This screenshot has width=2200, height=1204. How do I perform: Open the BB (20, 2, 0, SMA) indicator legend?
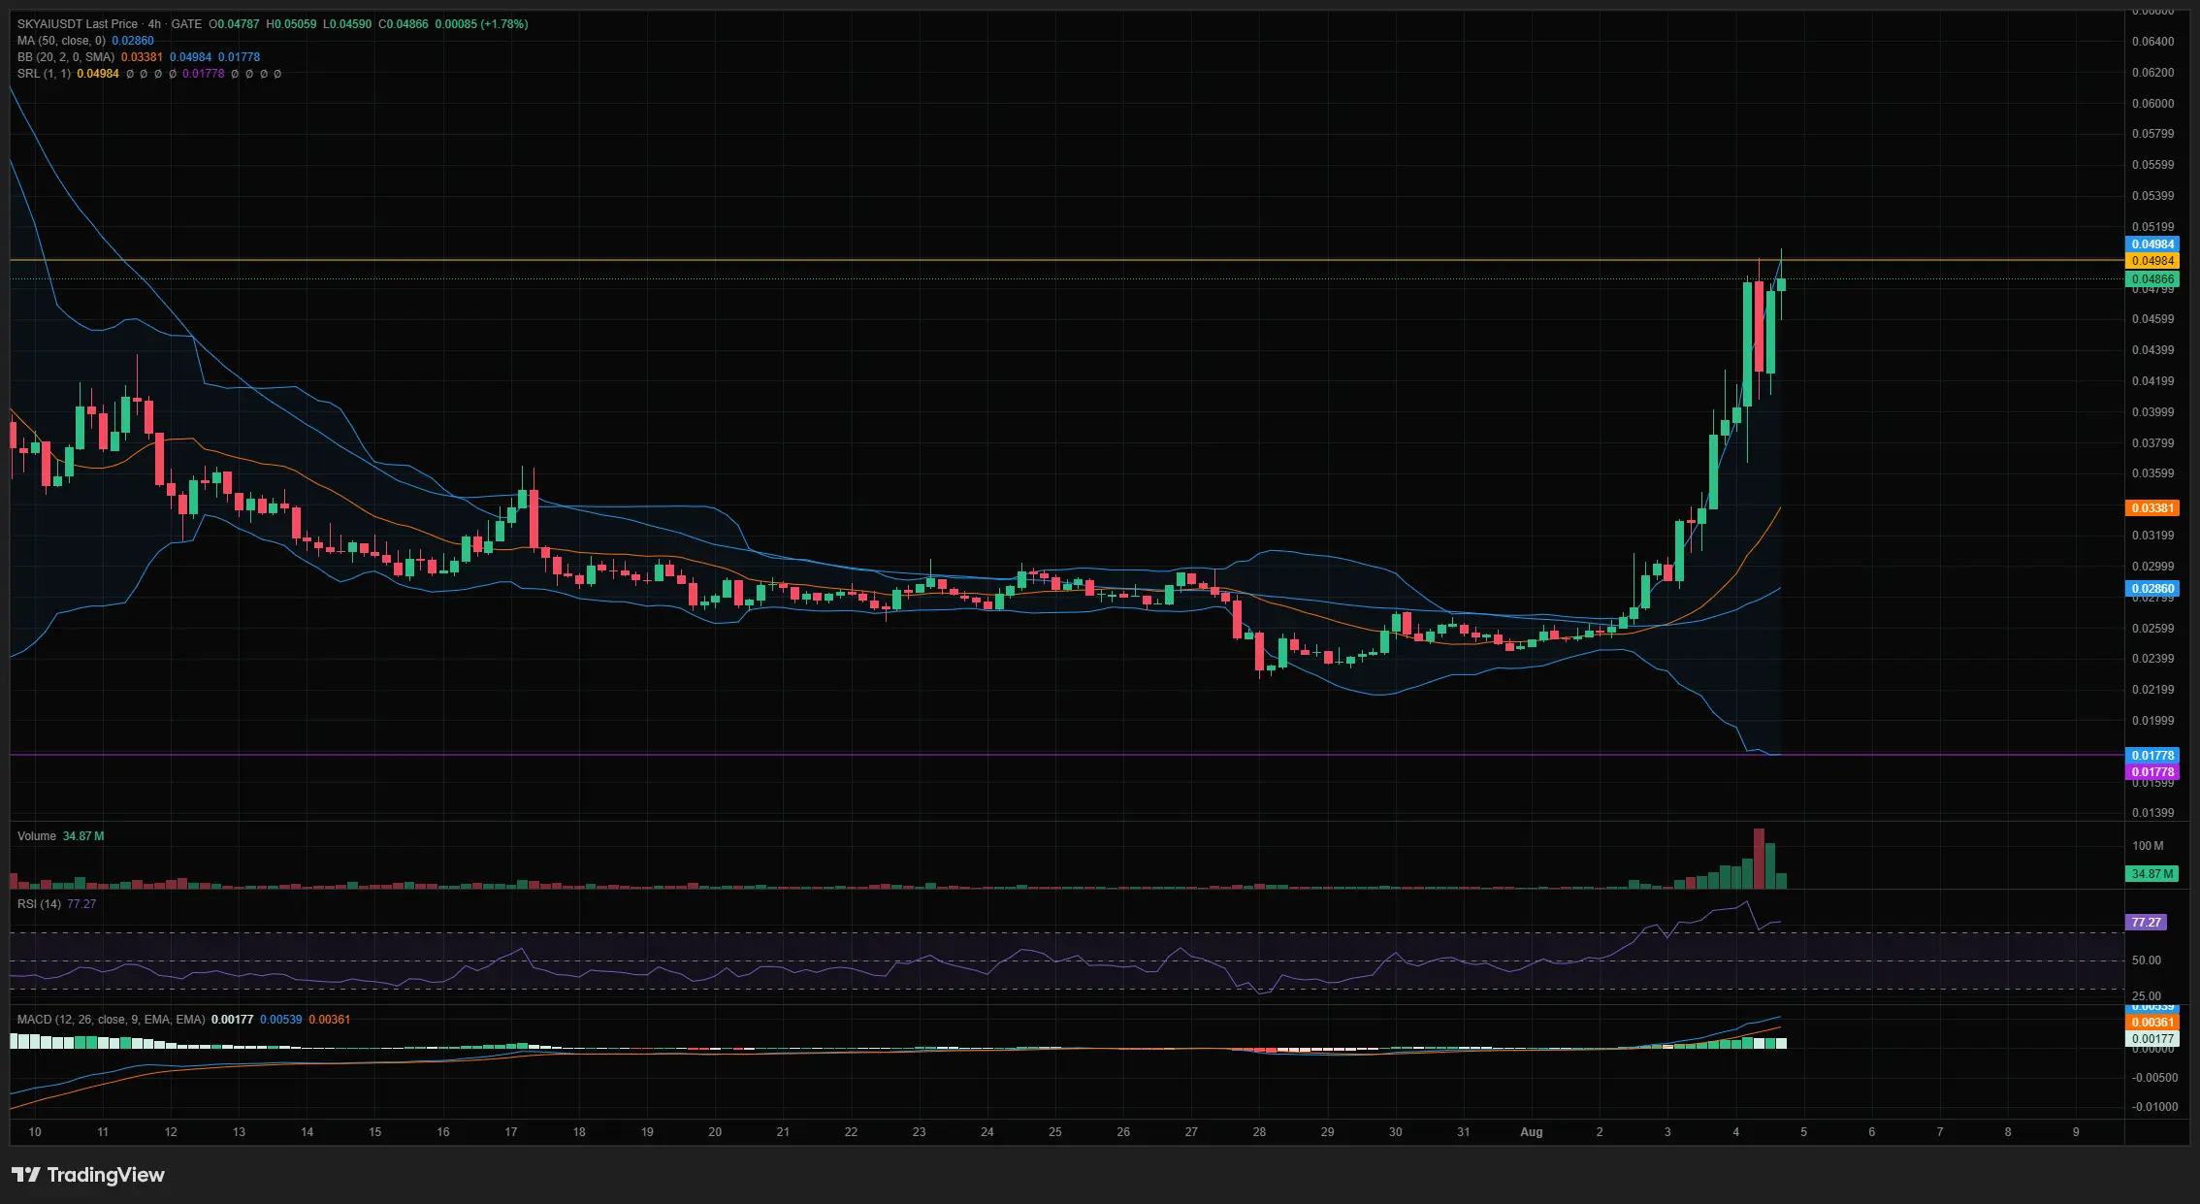click(66, 57)
